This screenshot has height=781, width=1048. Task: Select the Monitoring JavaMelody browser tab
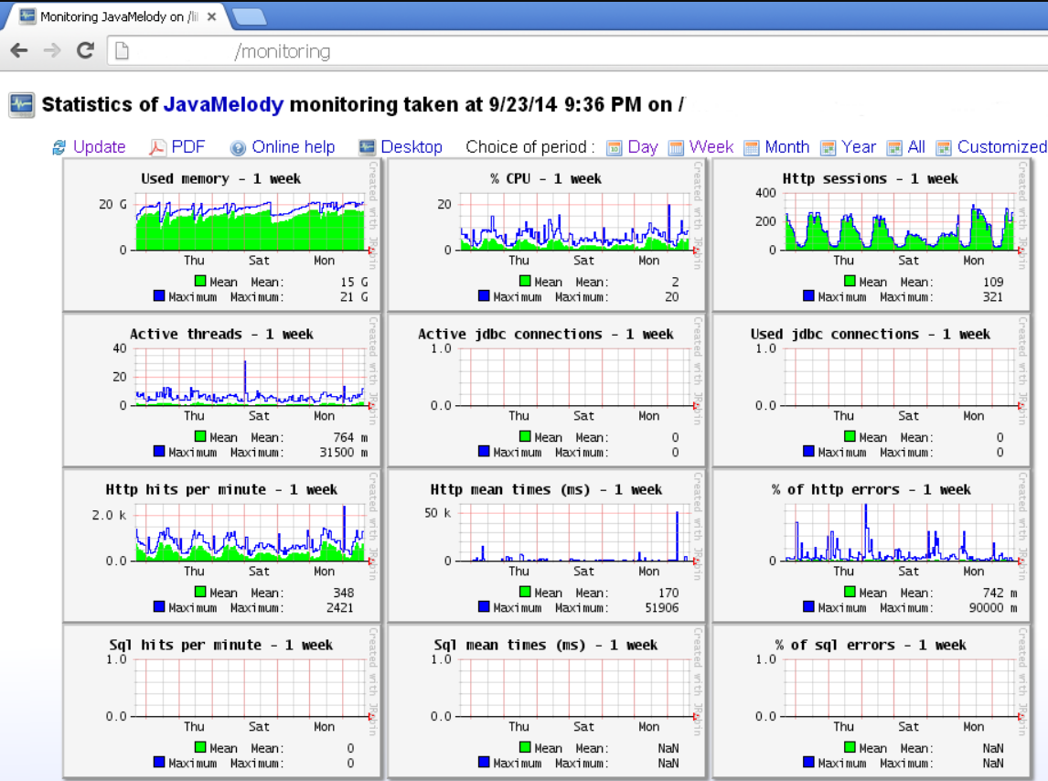pos(118,16)
